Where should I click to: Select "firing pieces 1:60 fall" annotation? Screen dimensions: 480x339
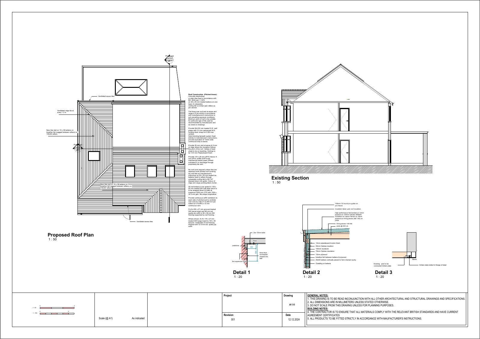[x=344, y=224]
